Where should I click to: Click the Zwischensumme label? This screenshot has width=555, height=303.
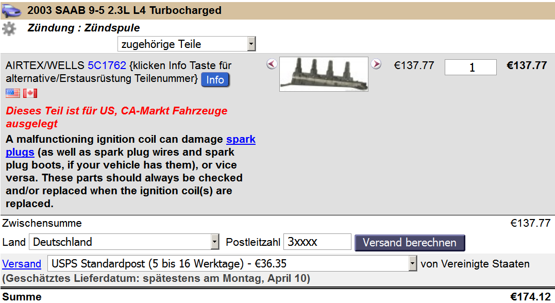click(42, 223)
